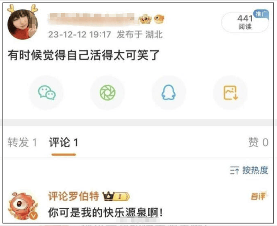Viewport: 277px width, 226px height.
Task: Share post via WeChat icon
Action: 47,93
